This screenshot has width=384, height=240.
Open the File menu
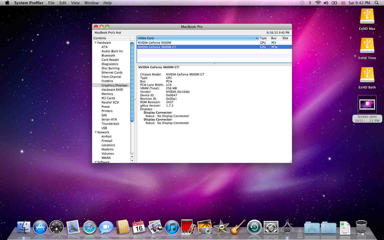tap(51, 3)
